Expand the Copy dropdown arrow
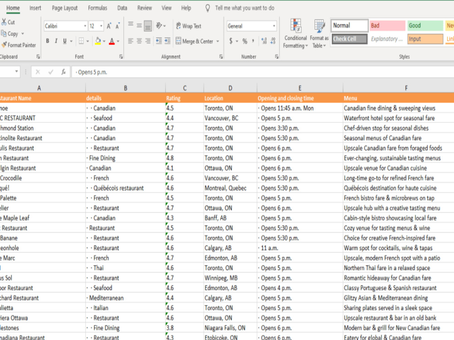 click(x=23, y=34)
